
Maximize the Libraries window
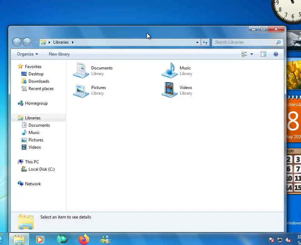click(x=263, y=29)
